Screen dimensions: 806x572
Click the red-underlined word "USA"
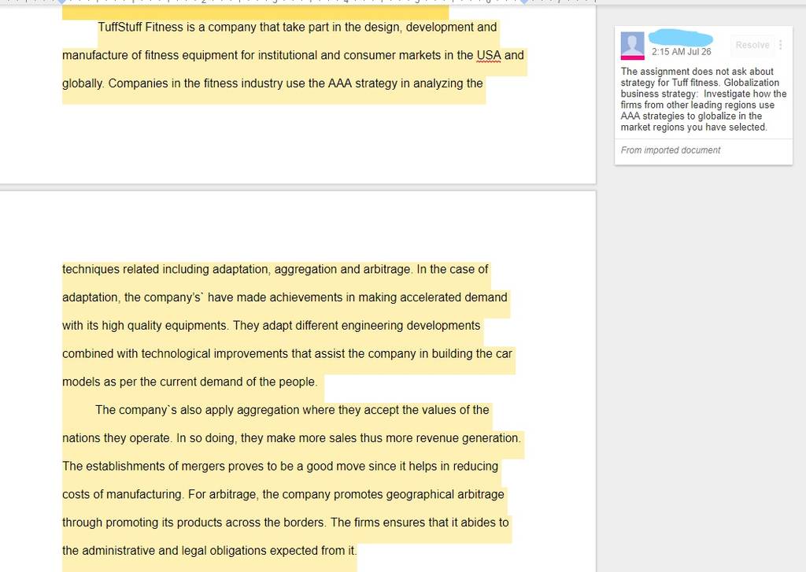coord(488,55)
